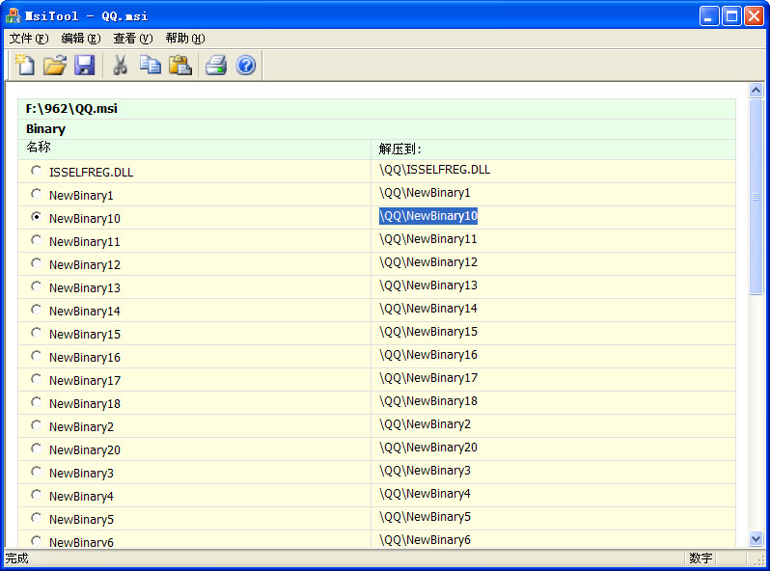This screenshot has width=770, height=571.
Task: Click the scrollbar down arrow
Action: (756, 539)
